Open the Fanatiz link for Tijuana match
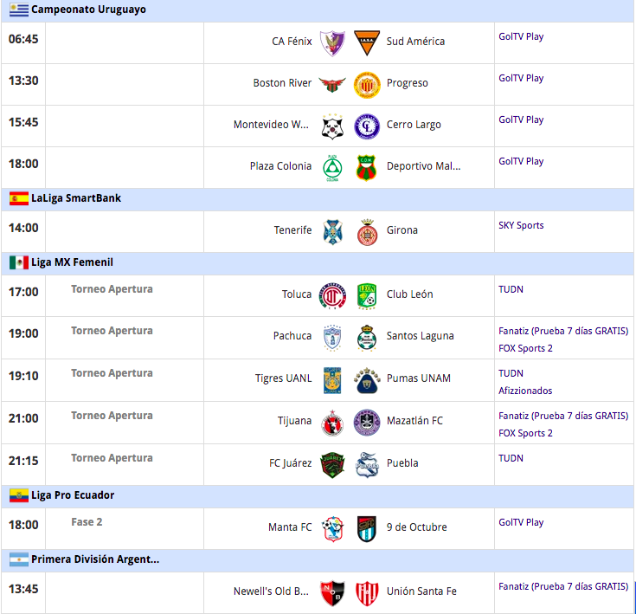 click(563, 416)
